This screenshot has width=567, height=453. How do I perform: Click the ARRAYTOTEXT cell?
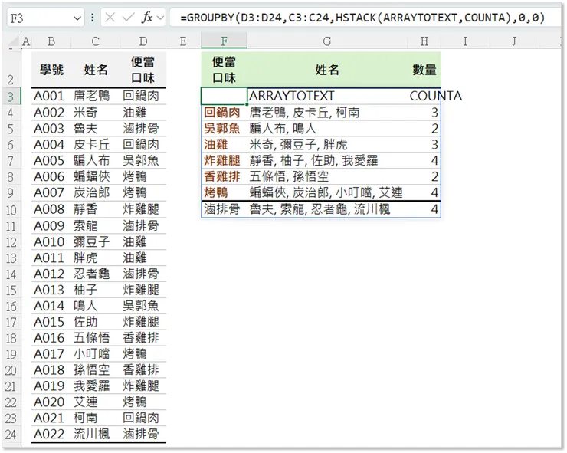click(327, 97)
